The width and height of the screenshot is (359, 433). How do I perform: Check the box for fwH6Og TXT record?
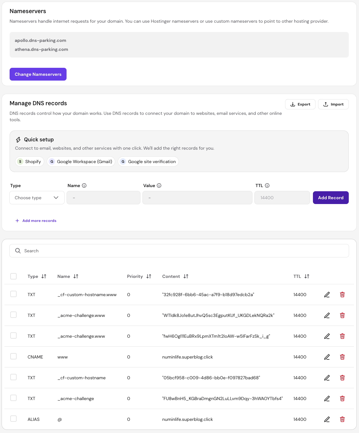click(x=13, y=335)
